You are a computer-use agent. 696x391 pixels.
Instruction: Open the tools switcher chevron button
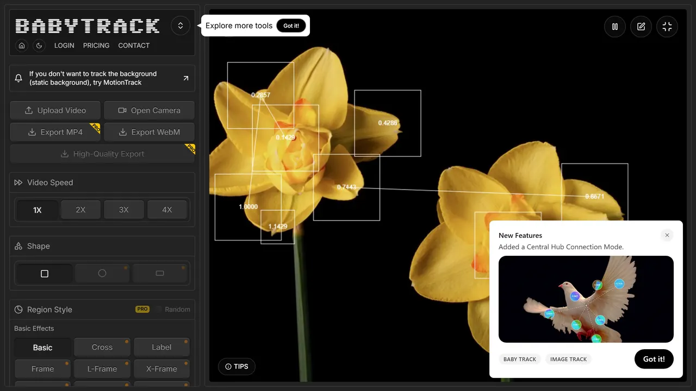click(181, 26)
